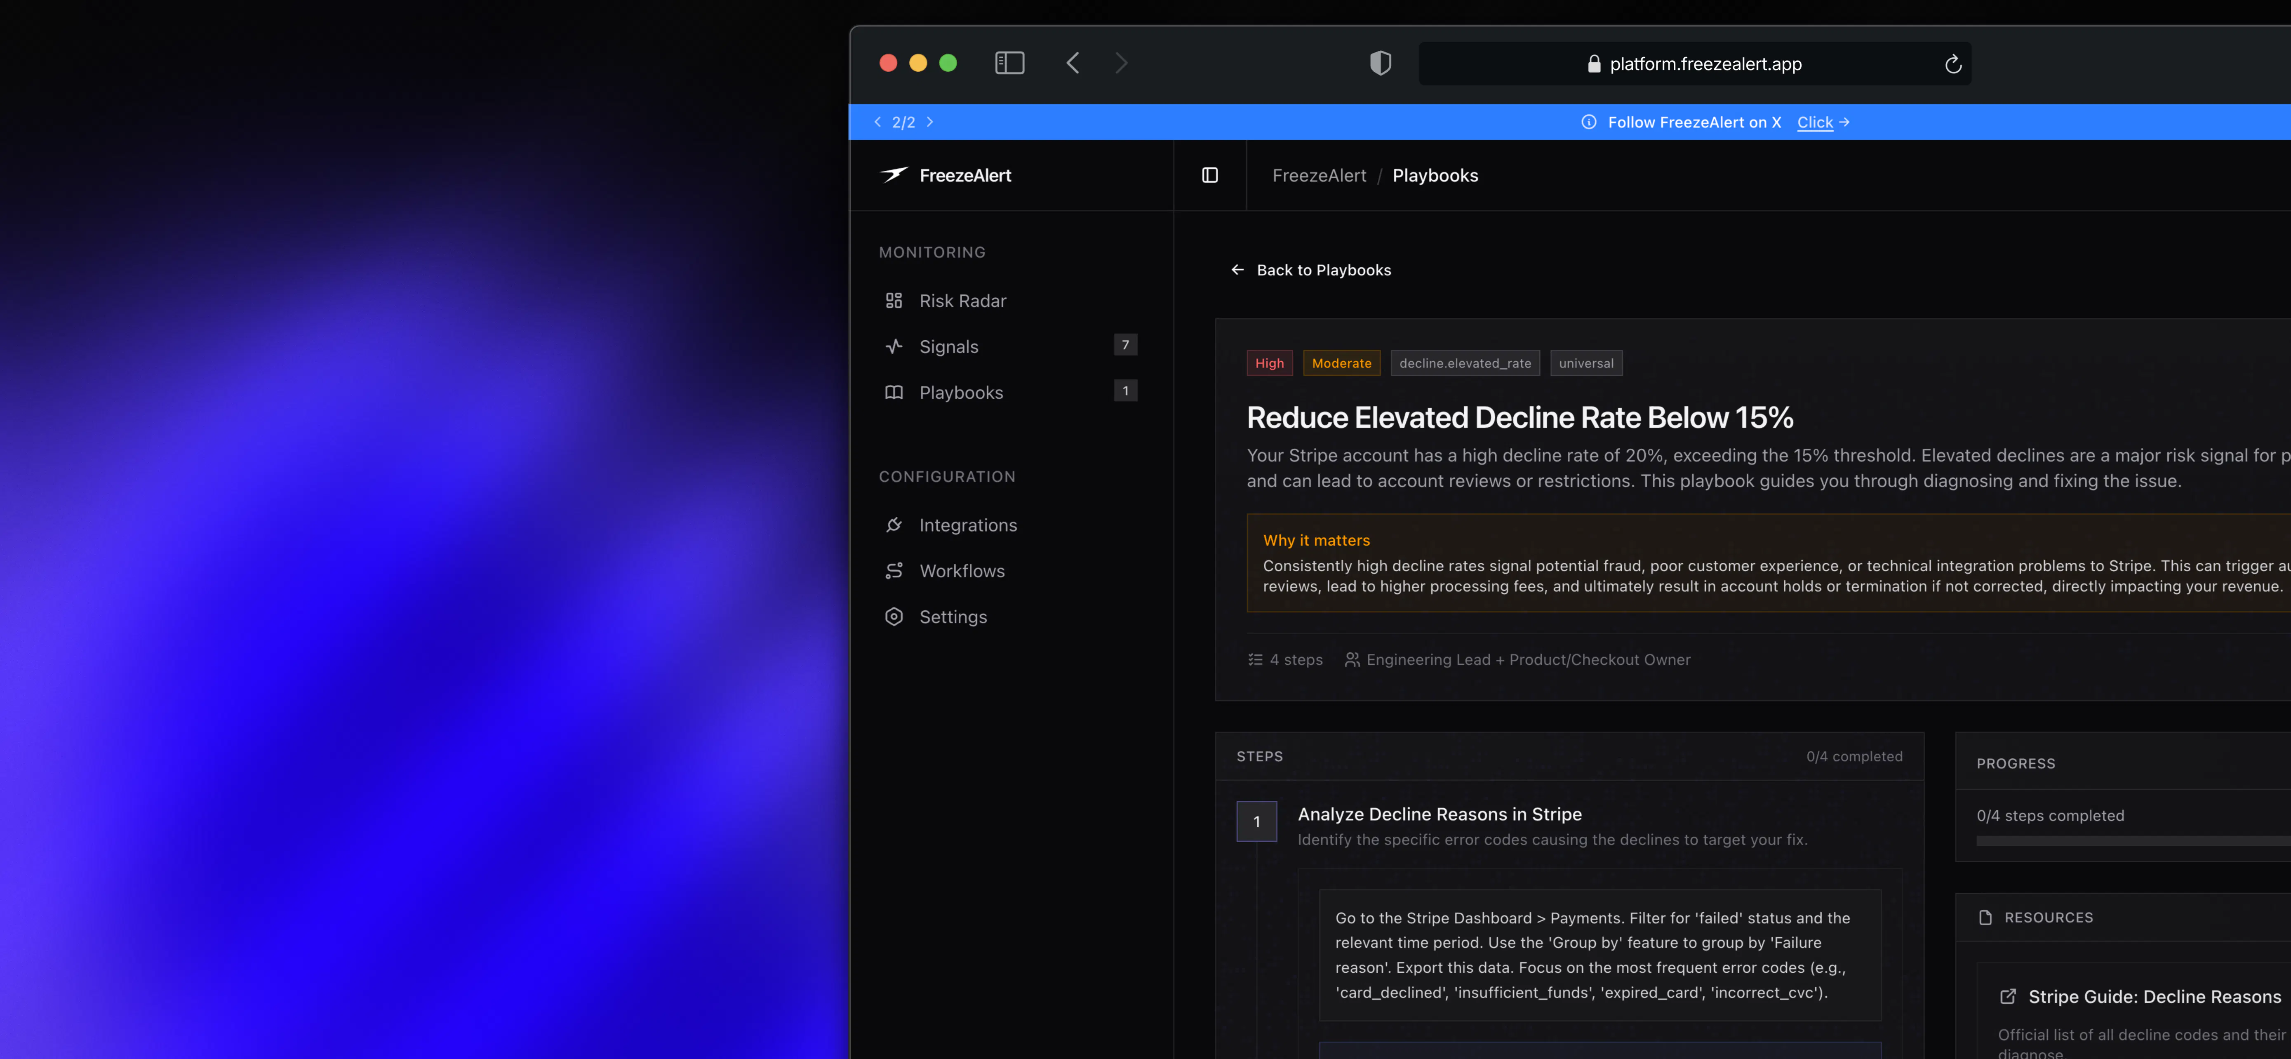Screen dimensions: 2291x1059
Task: Return via Back to Playbooks
Action: pyautogui.click(x=1311, y=270)
